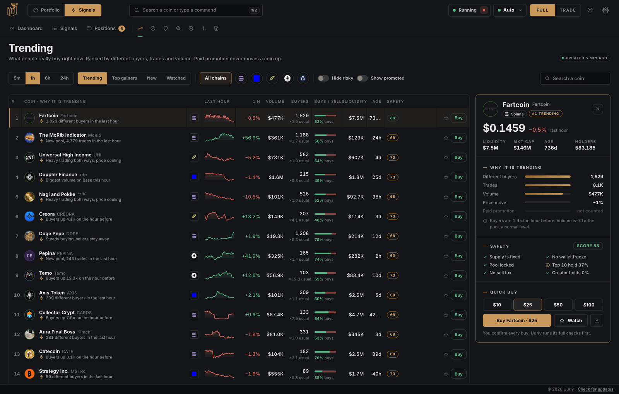619x394 pixels.
Task: Open the magnifier search icon in navigation
Action: 178,29
